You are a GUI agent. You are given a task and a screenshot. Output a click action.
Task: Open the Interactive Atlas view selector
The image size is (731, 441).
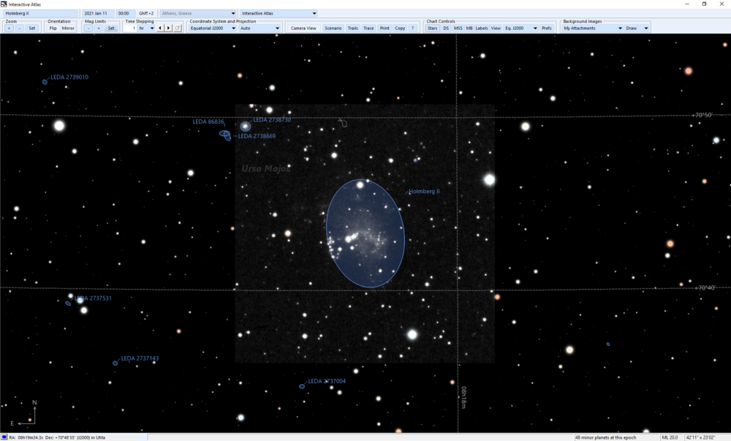pyautogui.click(x=279, y=13)
